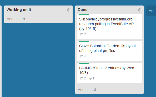This screenshot has height=97, width=156.
Task: Click the Add list button
Action: click(151, 10)
